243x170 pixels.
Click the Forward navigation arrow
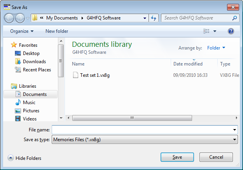click(x=20, y=18)
